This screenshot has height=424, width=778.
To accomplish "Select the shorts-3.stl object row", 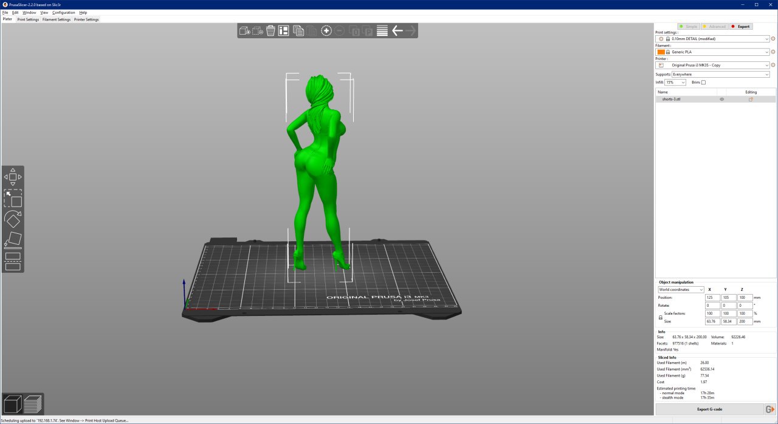I will point(715,99).
